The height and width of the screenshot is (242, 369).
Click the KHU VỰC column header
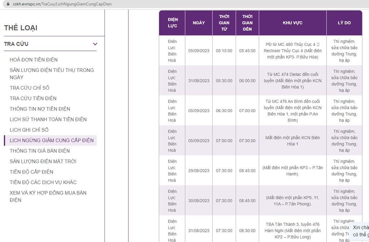click(293, 23)
